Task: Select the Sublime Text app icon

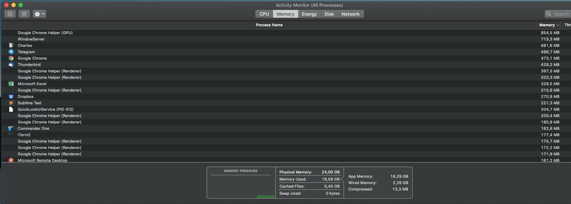Action: (x=11, y=103)
